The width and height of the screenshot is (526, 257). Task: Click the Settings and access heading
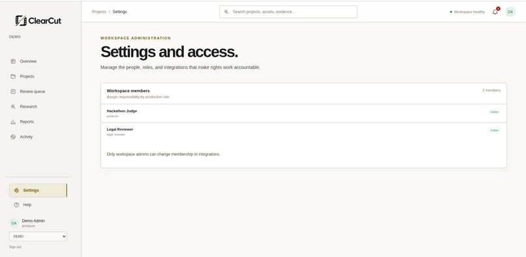pos(169,52)
